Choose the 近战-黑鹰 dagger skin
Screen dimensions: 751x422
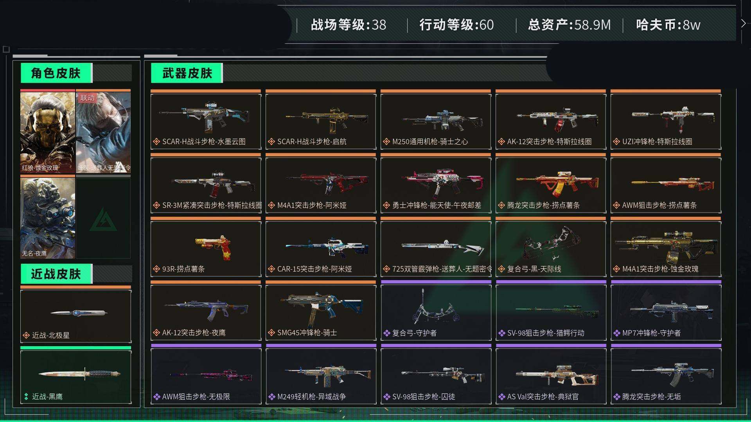point(76,377)
